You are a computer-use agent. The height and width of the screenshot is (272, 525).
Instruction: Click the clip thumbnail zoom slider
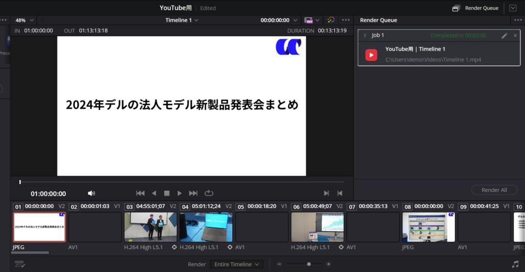point(309,264)
